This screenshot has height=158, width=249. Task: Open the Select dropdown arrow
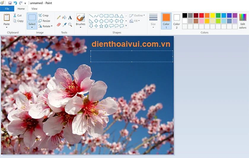click(x=32, y=27)
